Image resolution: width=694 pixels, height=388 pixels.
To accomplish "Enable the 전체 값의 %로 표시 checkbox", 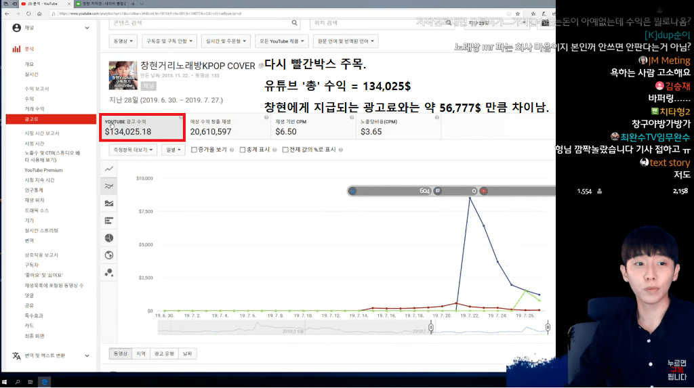I will point(285,150).
